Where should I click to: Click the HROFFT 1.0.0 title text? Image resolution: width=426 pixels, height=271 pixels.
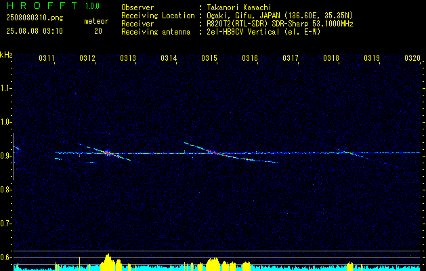click(x=54, y=5)
